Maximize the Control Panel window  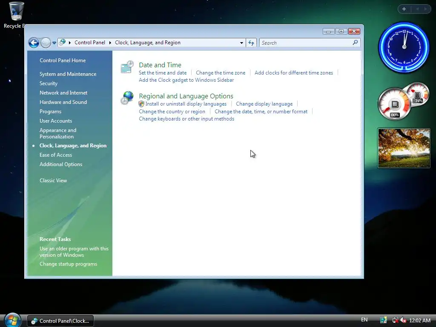coord(341,32)
